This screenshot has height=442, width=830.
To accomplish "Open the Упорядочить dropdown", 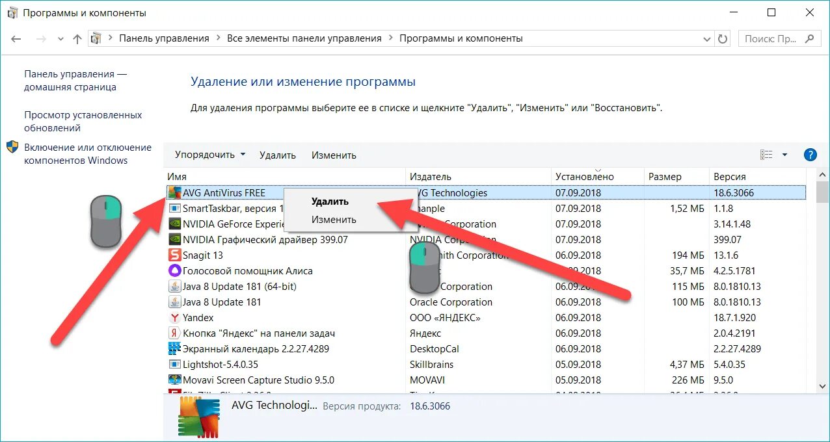I will pos(210,155).
